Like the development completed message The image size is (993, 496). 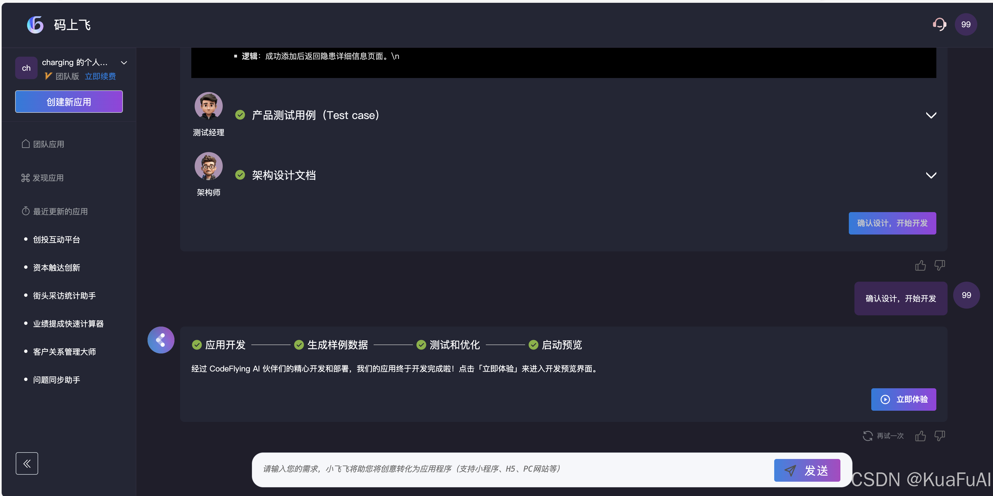(x=920, y=436)
